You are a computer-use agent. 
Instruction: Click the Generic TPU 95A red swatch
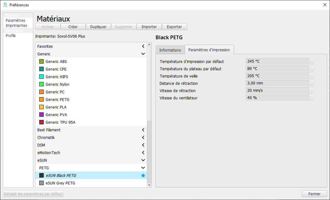click(42, 122)
